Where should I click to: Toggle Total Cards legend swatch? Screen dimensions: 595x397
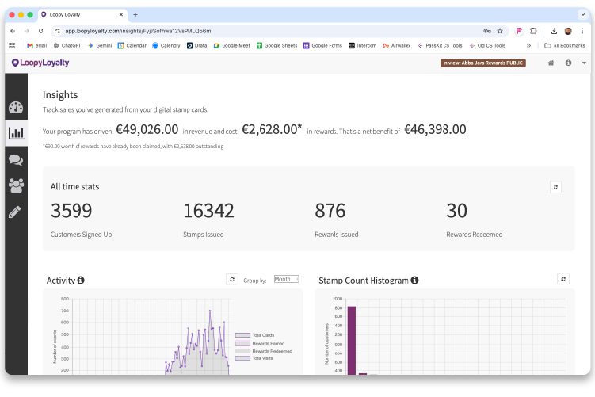click(242, 335)
